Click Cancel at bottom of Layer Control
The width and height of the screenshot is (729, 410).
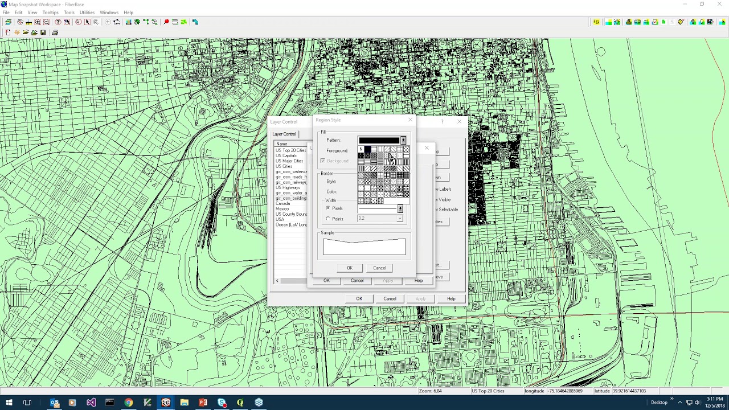pyautogui.click(x=390, y=299)
